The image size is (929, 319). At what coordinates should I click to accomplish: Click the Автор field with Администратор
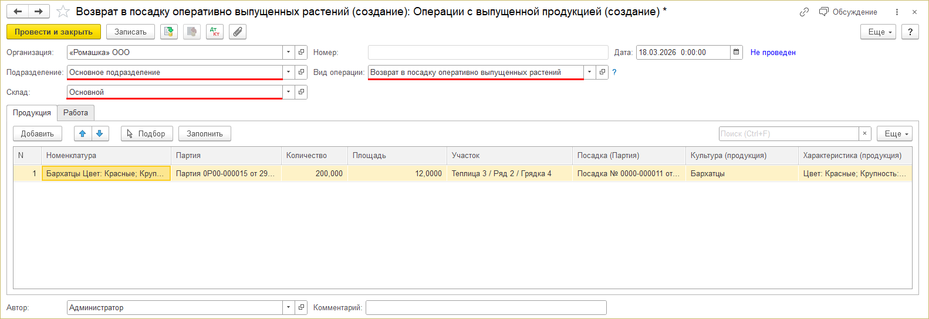[175, 307]
